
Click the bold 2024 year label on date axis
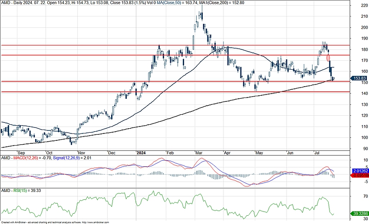141,153
